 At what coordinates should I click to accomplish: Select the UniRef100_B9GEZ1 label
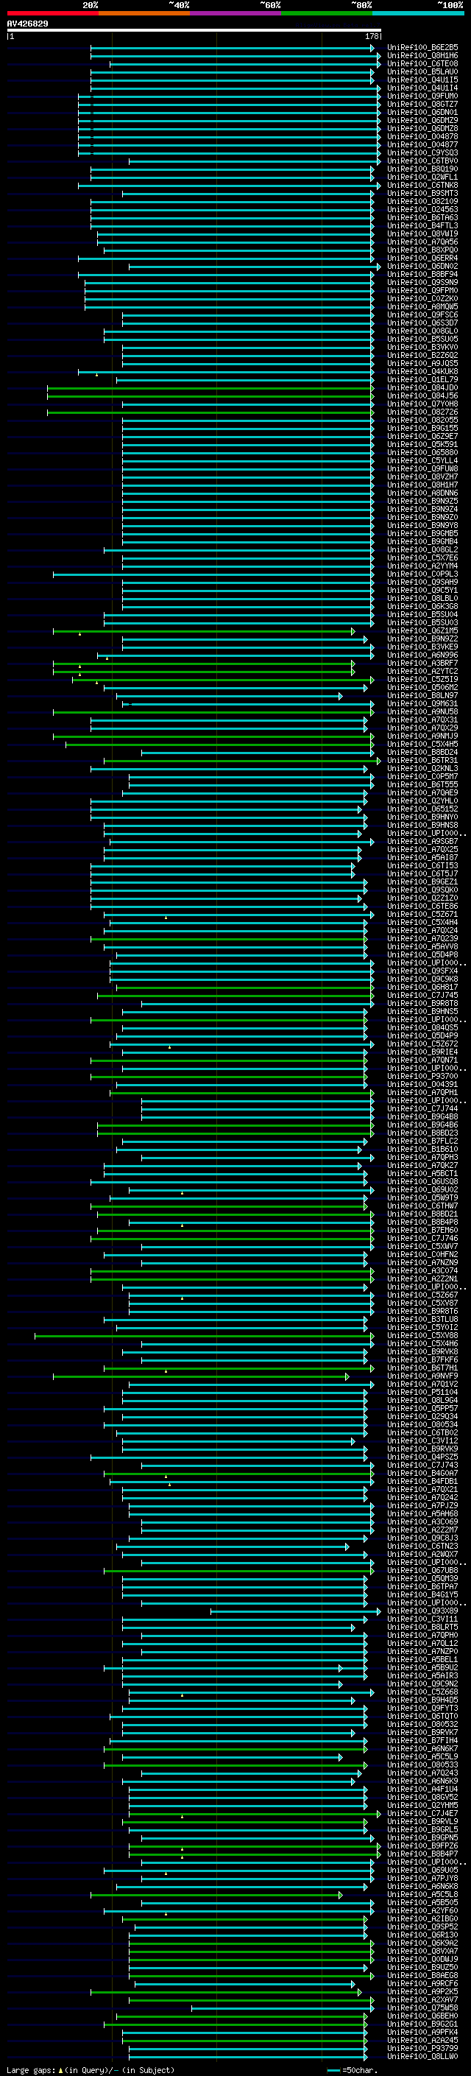422,882
